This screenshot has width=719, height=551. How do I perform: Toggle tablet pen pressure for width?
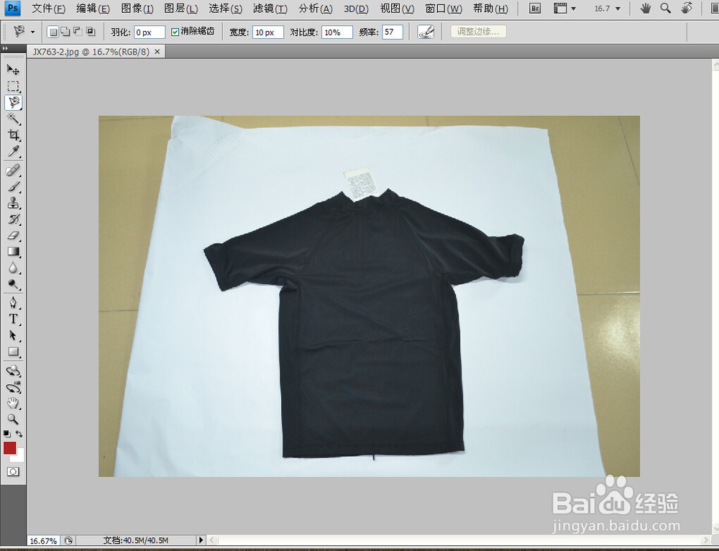point(426,32)
